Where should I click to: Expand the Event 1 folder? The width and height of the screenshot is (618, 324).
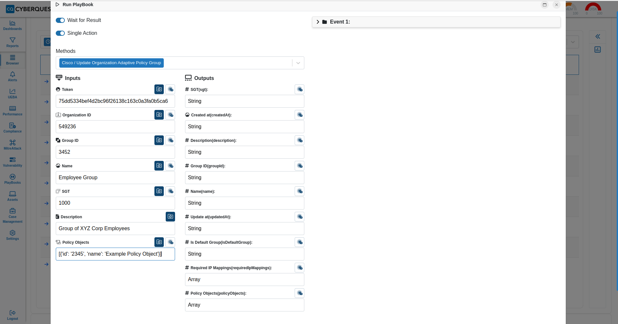(436, 22)
